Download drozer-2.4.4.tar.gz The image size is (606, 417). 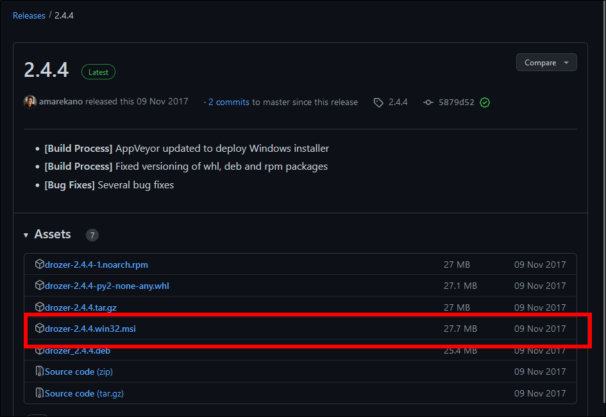click(81, 307)
